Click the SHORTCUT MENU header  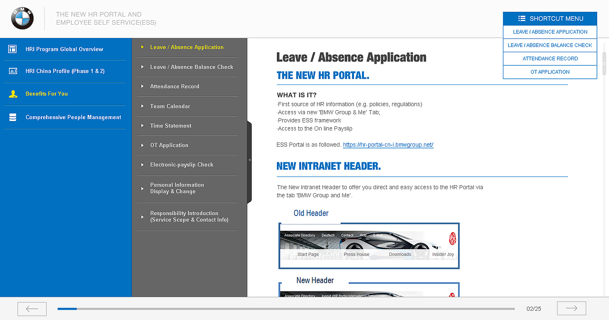[x=550, y=19]
